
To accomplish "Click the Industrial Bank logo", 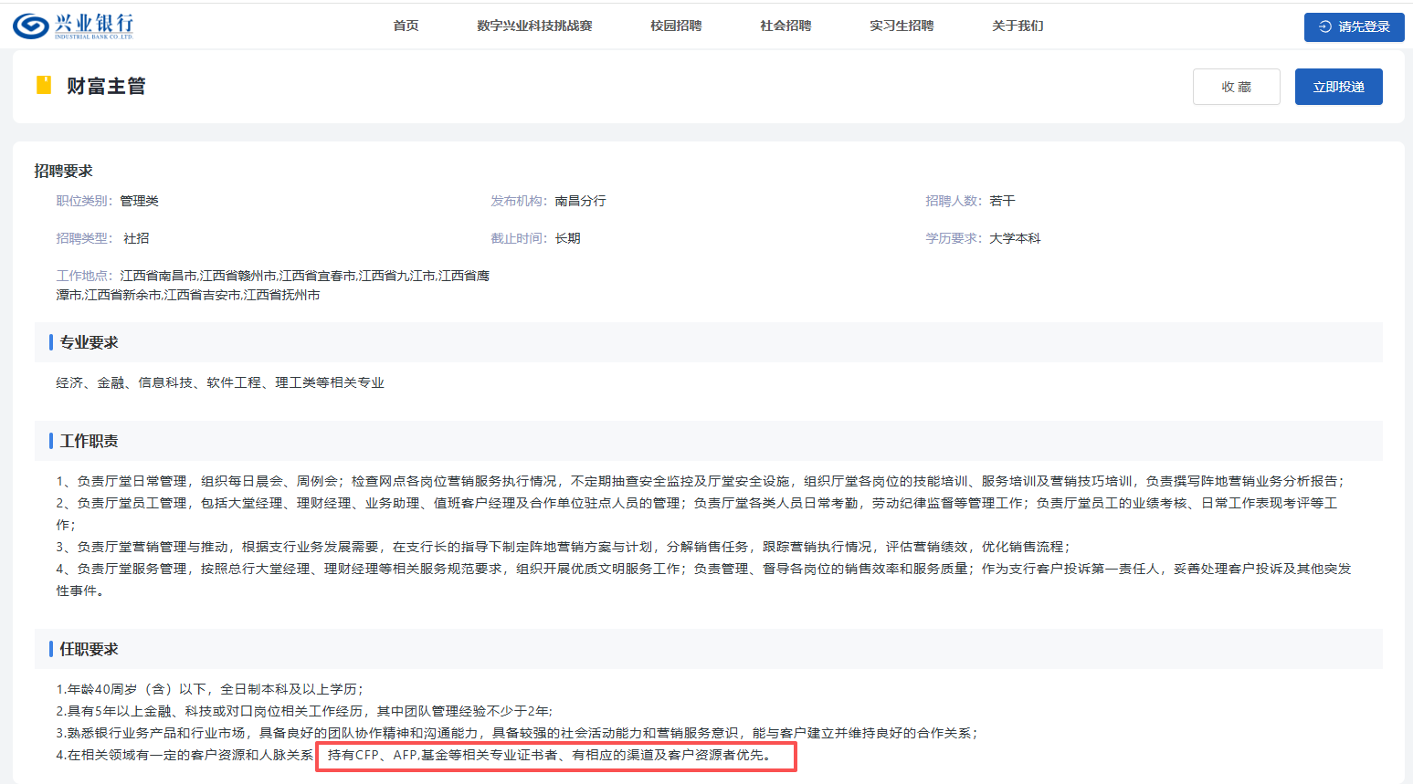I will (73, 26).
